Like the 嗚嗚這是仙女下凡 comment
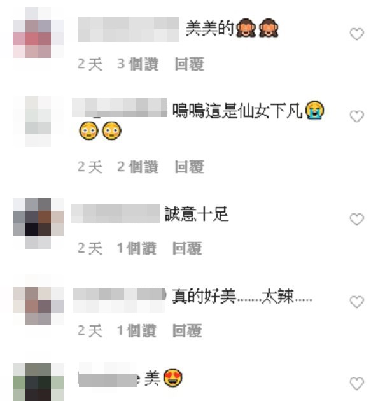392x401 pixels. coord(357,116)
